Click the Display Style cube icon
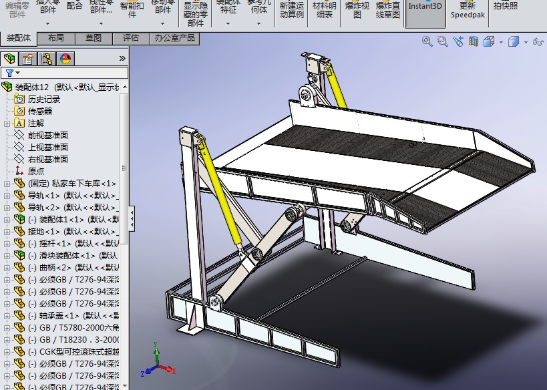Image resolution: width=547 pixels, height=390 pixels. [x=514, y=41]
